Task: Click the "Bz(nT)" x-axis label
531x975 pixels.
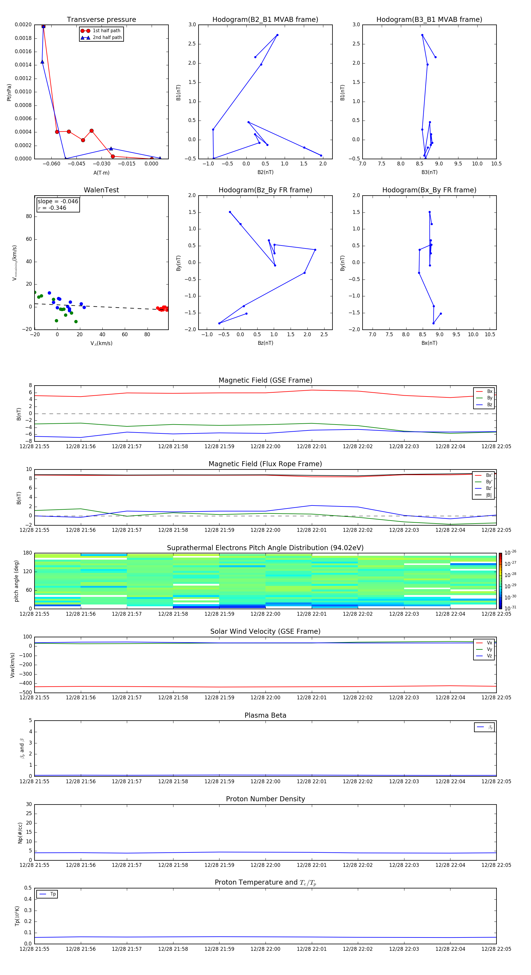Action: coord(265,343)
